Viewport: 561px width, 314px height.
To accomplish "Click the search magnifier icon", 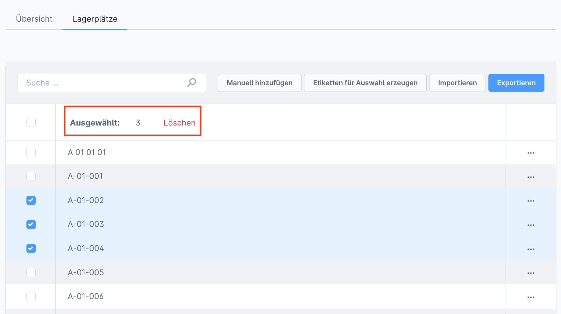I will [191, 83].
